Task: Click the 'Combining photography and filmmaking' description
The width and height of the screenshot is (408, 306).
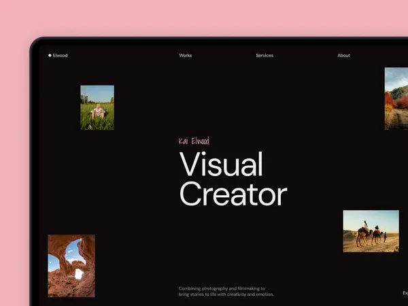Action: click(226, 292)
